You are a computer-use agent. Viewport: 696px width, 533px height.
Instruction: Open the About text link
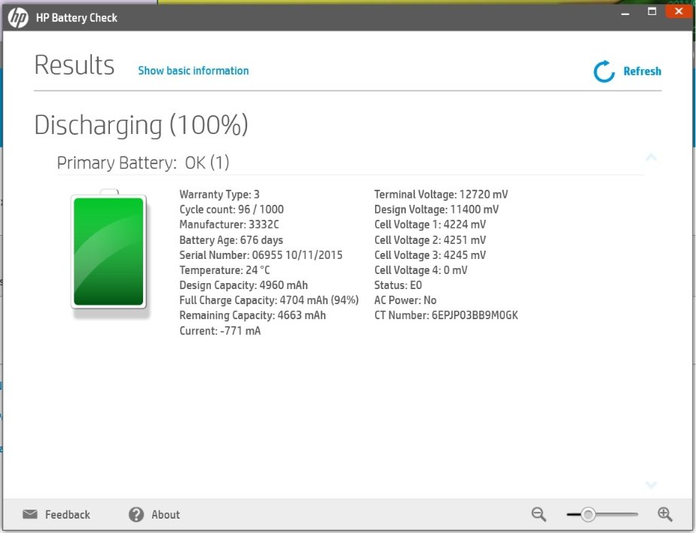tap(165, 515)
